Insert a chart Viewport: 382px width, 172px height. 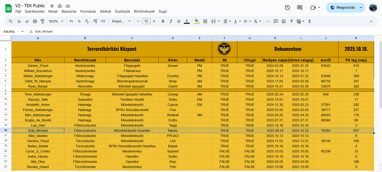click(284, 21)
